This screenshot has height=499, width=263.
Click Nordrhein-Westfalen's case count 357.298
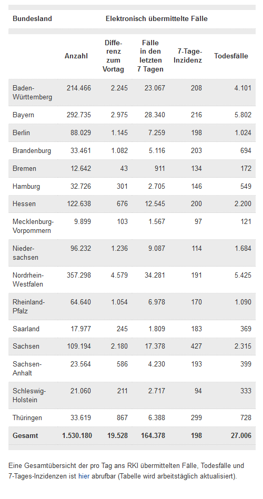[79, 276]
